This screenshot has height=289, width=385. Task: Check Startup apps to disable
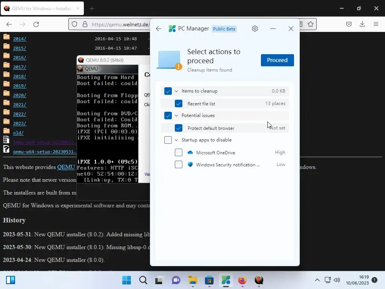coord(168,140)
